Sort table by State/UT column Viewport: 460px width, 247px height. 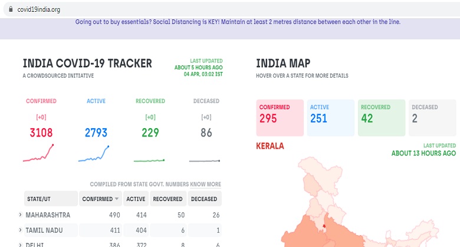pos(50,199)
